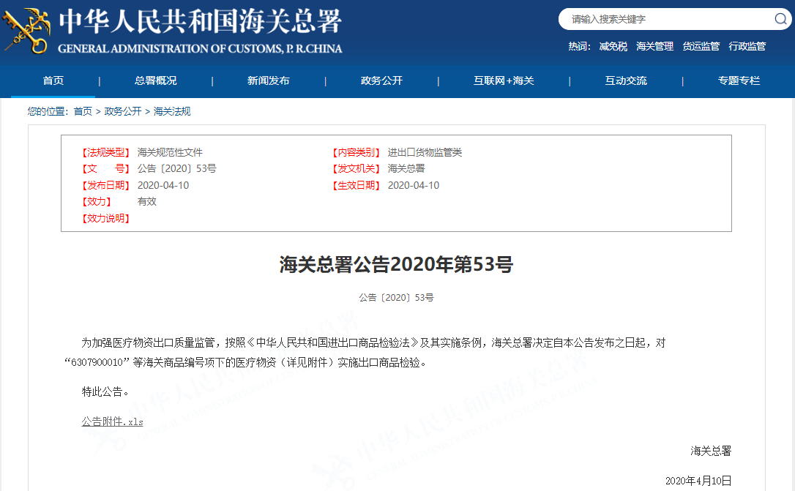The height and width of the screenshot is (491, 795).
Task: Click the search magnifier icon
Action: click(x=780, y=19)
